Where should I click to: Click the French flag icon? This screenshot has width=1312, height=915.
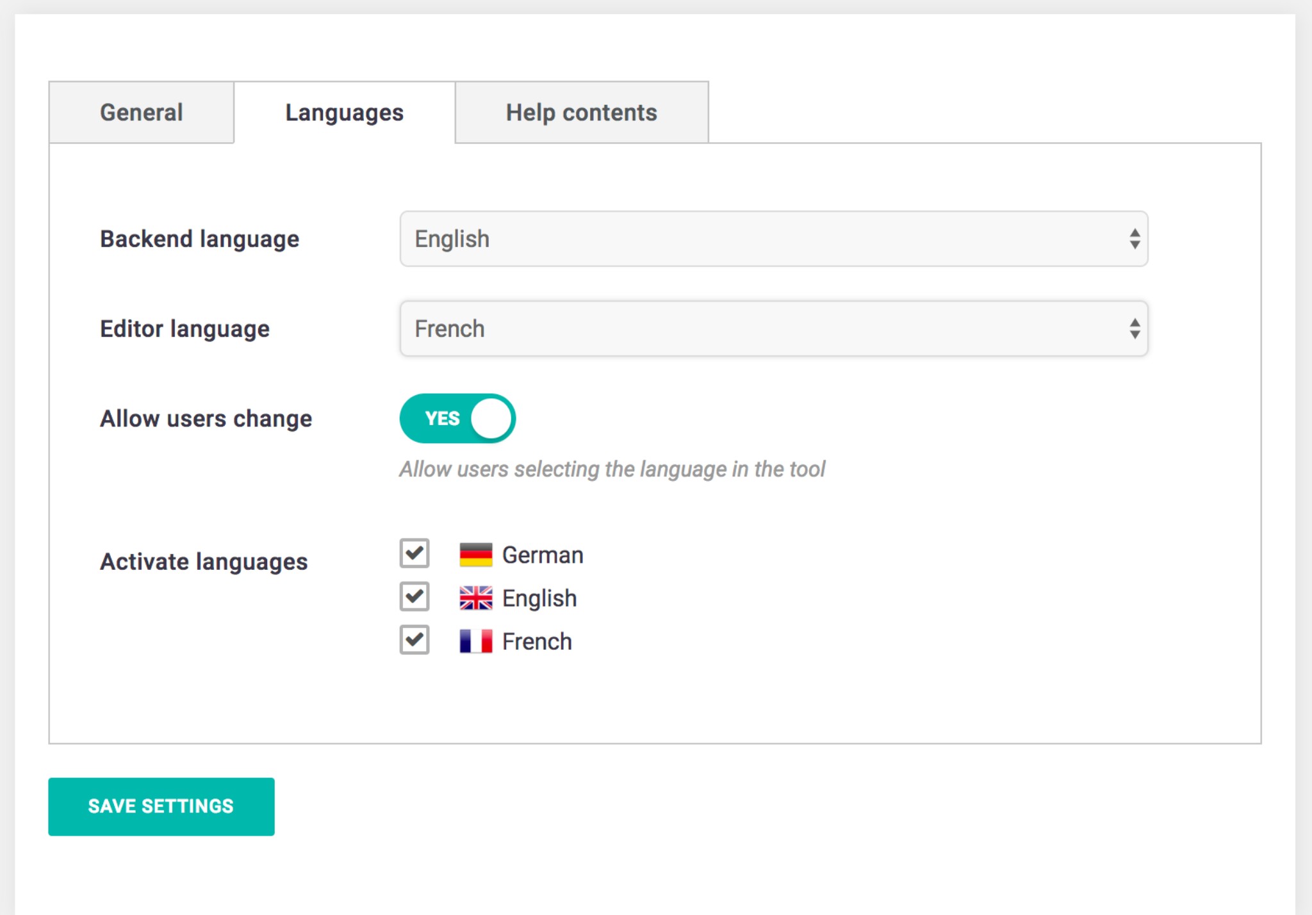pos(475,641)
